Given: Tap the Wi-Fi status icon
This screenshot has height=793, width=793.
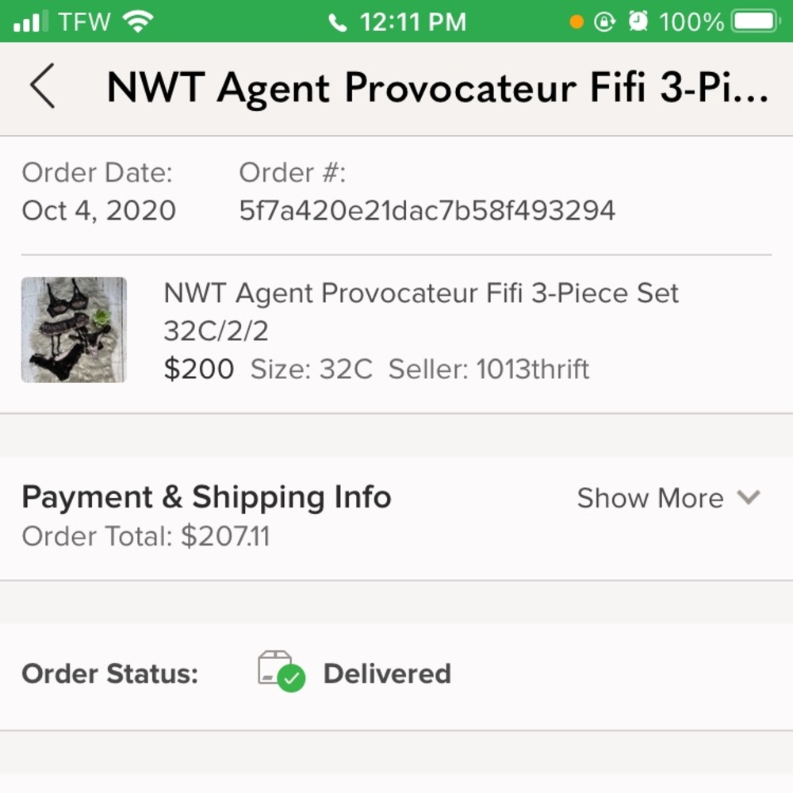Looking at the screenshot, I should tap(139, 21).
